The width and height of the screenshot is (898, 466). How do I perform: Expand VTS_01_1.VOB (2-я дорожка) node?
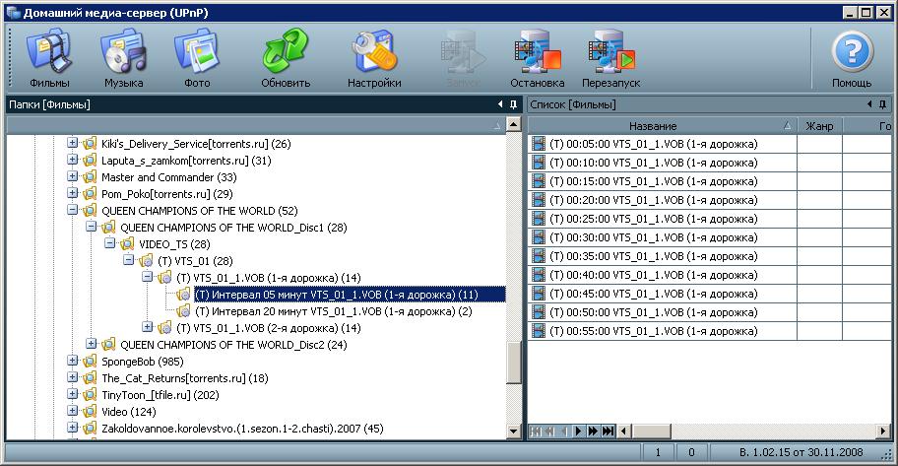pyautogui.click(x=147, y=327)
